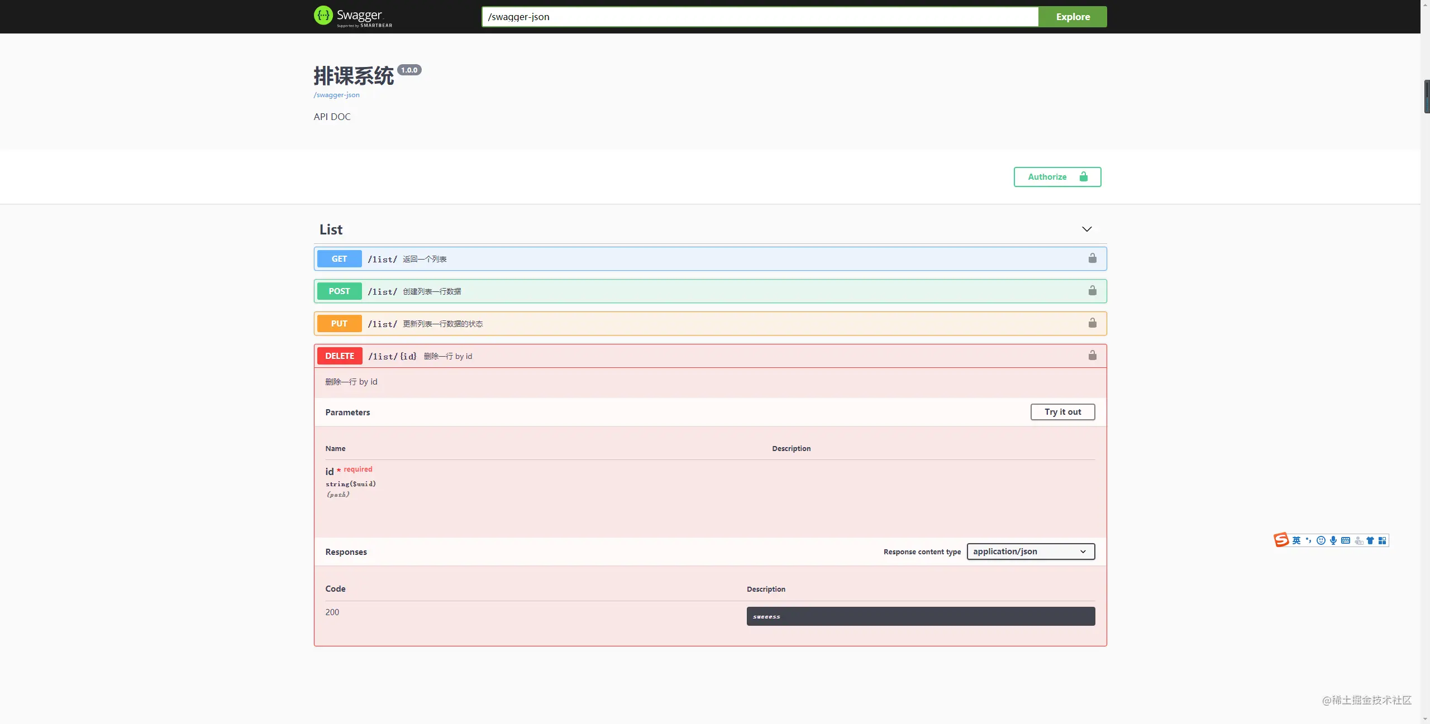Click the Swagger logo icon
The width and height of the screenshot is (1430, 724).
click(323, 16)
